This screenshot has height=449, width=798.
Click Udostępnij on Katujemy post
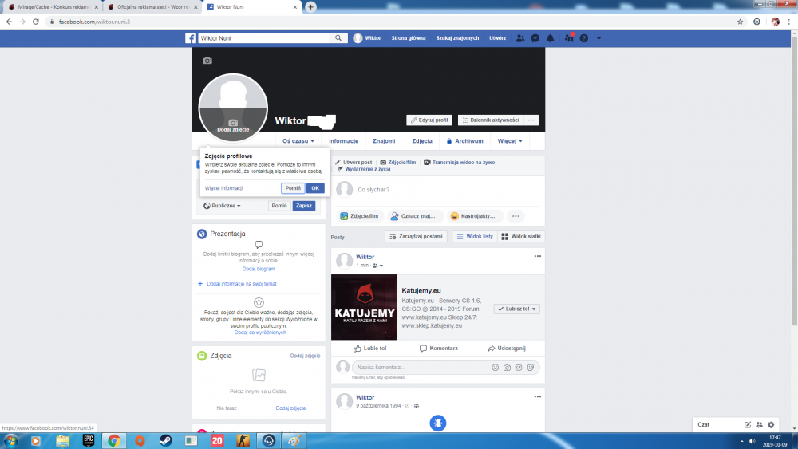[x=507, y=349]
